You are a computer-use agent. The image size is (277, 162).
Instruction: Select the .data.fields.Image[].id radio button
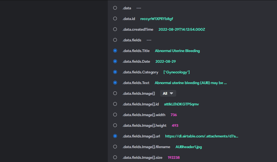115,104
